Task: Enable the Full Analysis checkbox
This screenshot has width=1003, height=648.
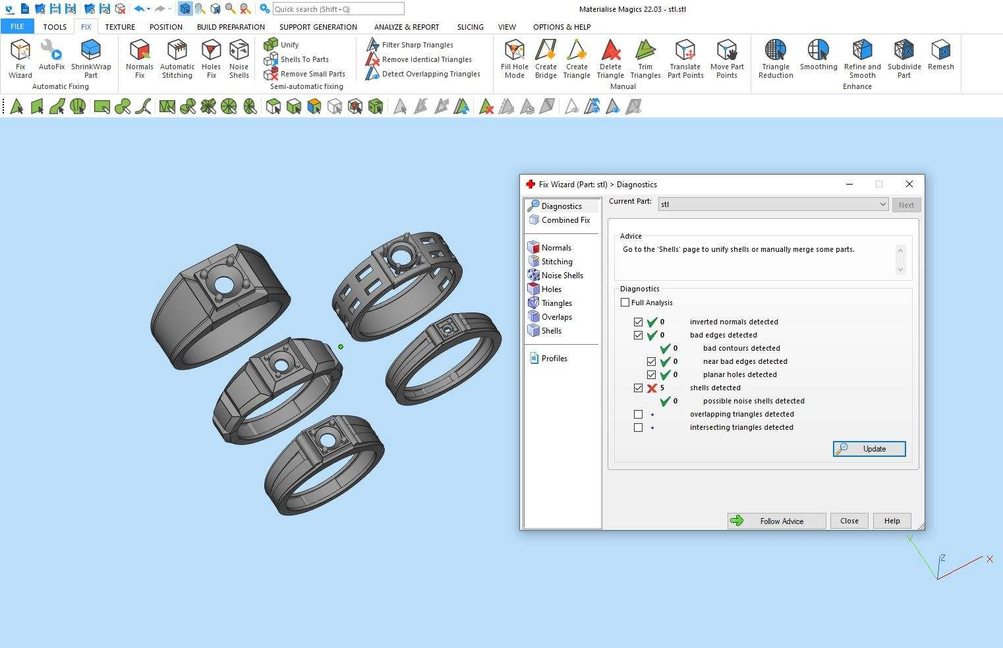Action: (625, 303)
